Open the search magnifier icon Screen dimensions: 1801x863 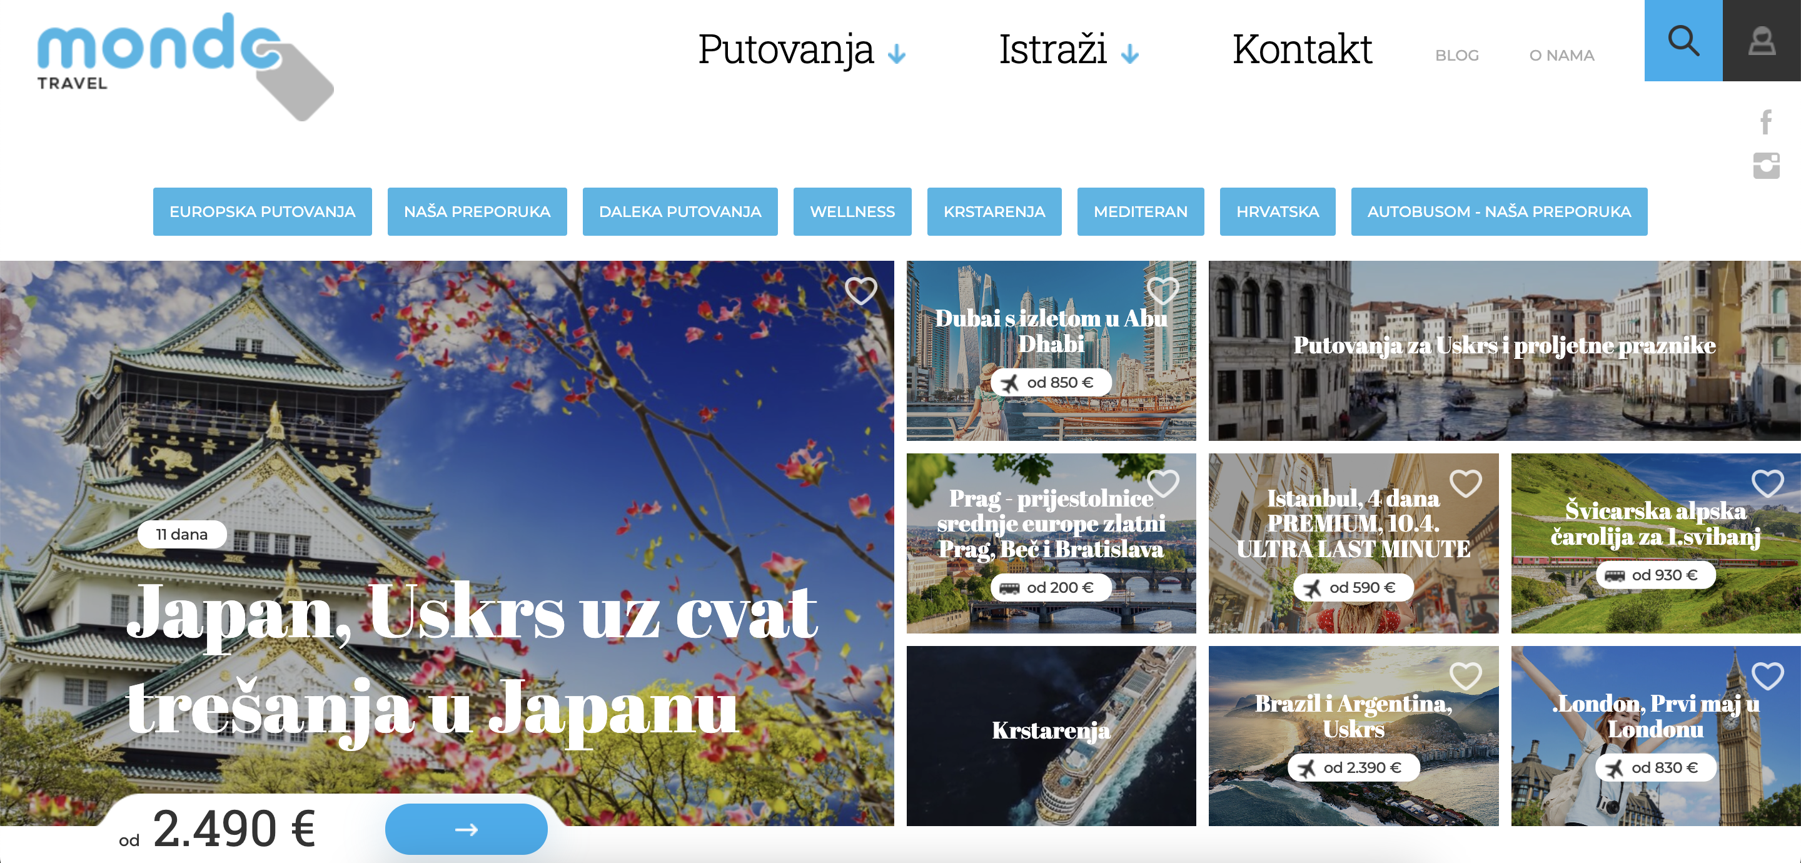point(1682,41)
